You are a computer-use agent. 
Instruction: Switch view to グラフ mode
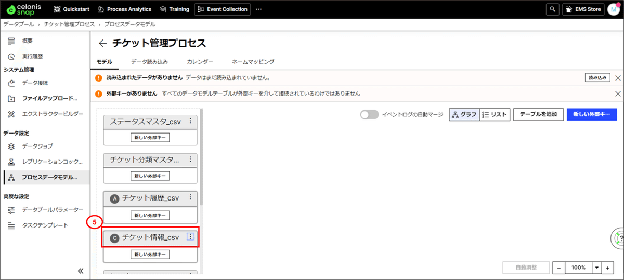pos(464,115)
